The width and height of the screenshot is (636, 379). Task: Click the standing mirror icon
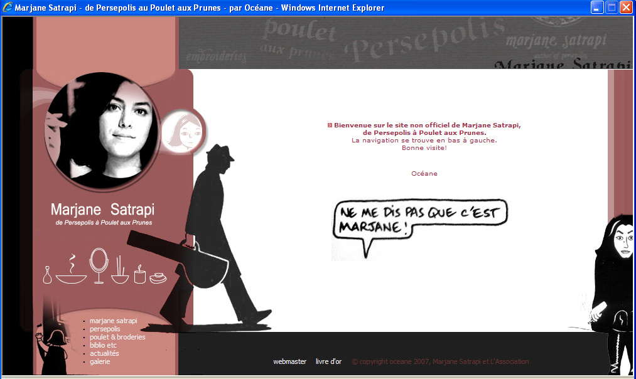(99, 265)
